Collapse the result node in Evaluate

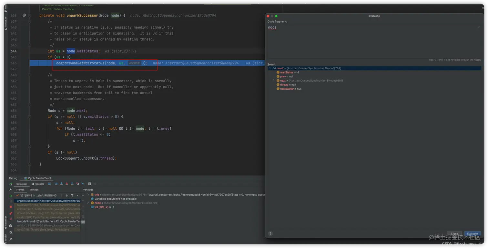point(270,68)
